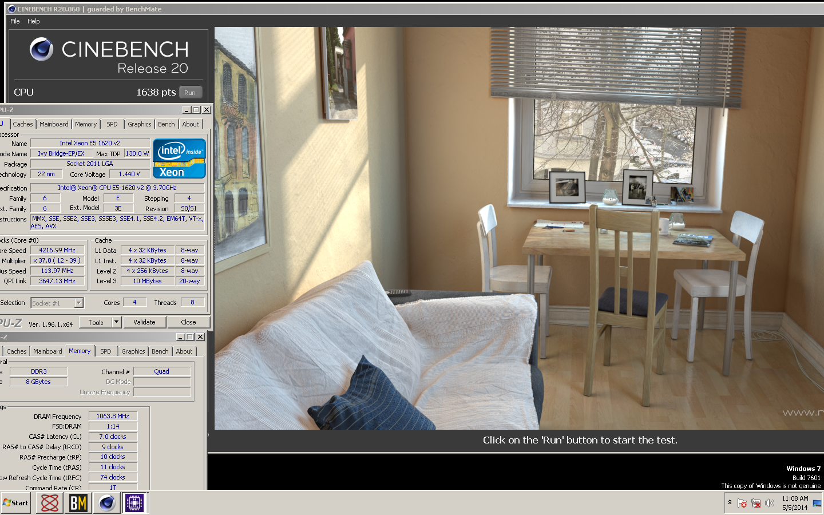Click the bus speed value '113.97 MHz'

pos(57,271)
